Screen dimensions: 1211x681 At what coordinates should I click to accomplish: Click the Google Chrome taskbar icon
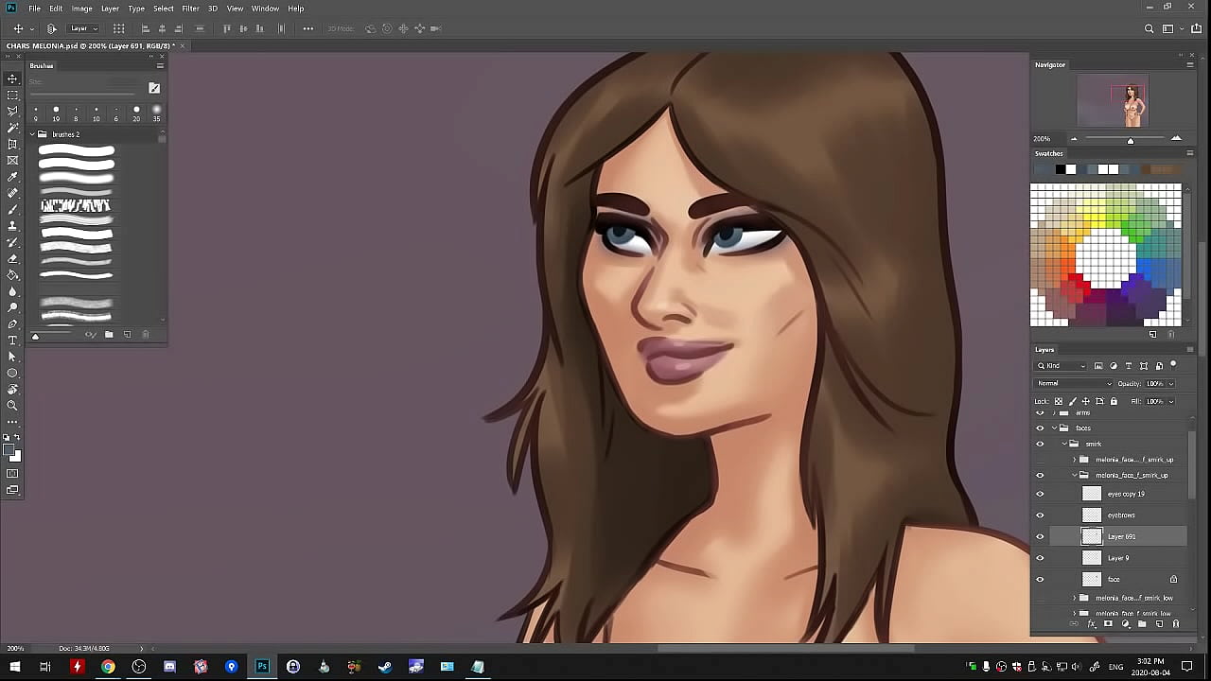[x=108, y=667]
